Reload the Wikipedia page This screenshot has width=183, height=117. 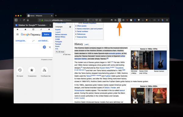pos(24,20)
